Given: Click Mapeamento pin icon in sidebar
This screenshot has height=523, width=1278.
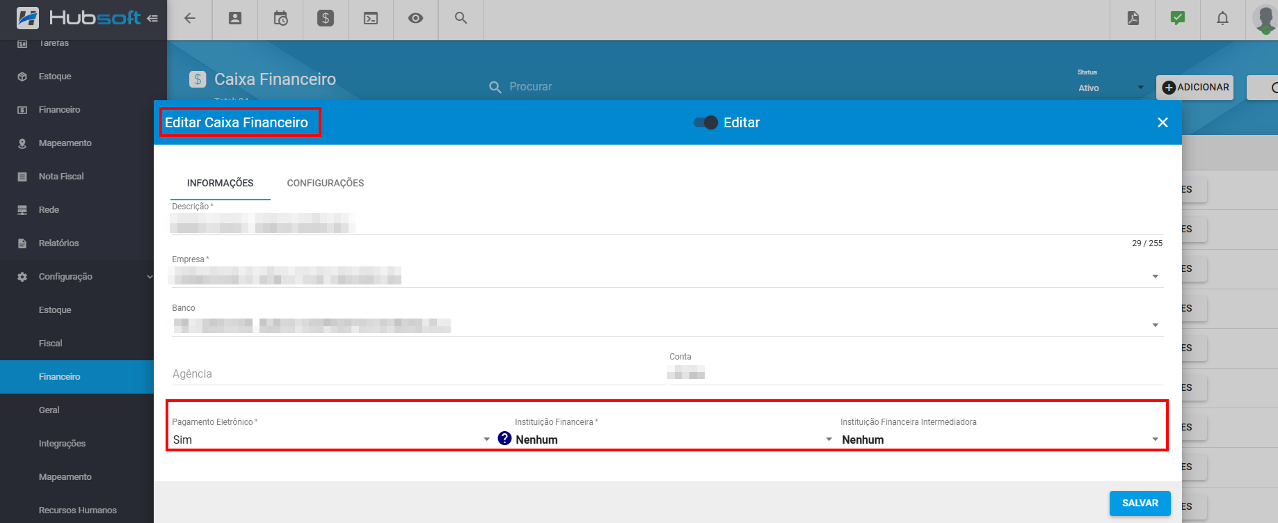Looking at the screenshot, I should (x=22, y=143).
